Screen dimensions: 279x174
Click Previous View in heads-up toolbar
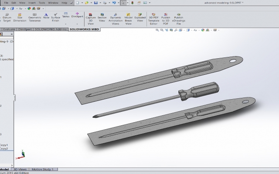point(167,30)
